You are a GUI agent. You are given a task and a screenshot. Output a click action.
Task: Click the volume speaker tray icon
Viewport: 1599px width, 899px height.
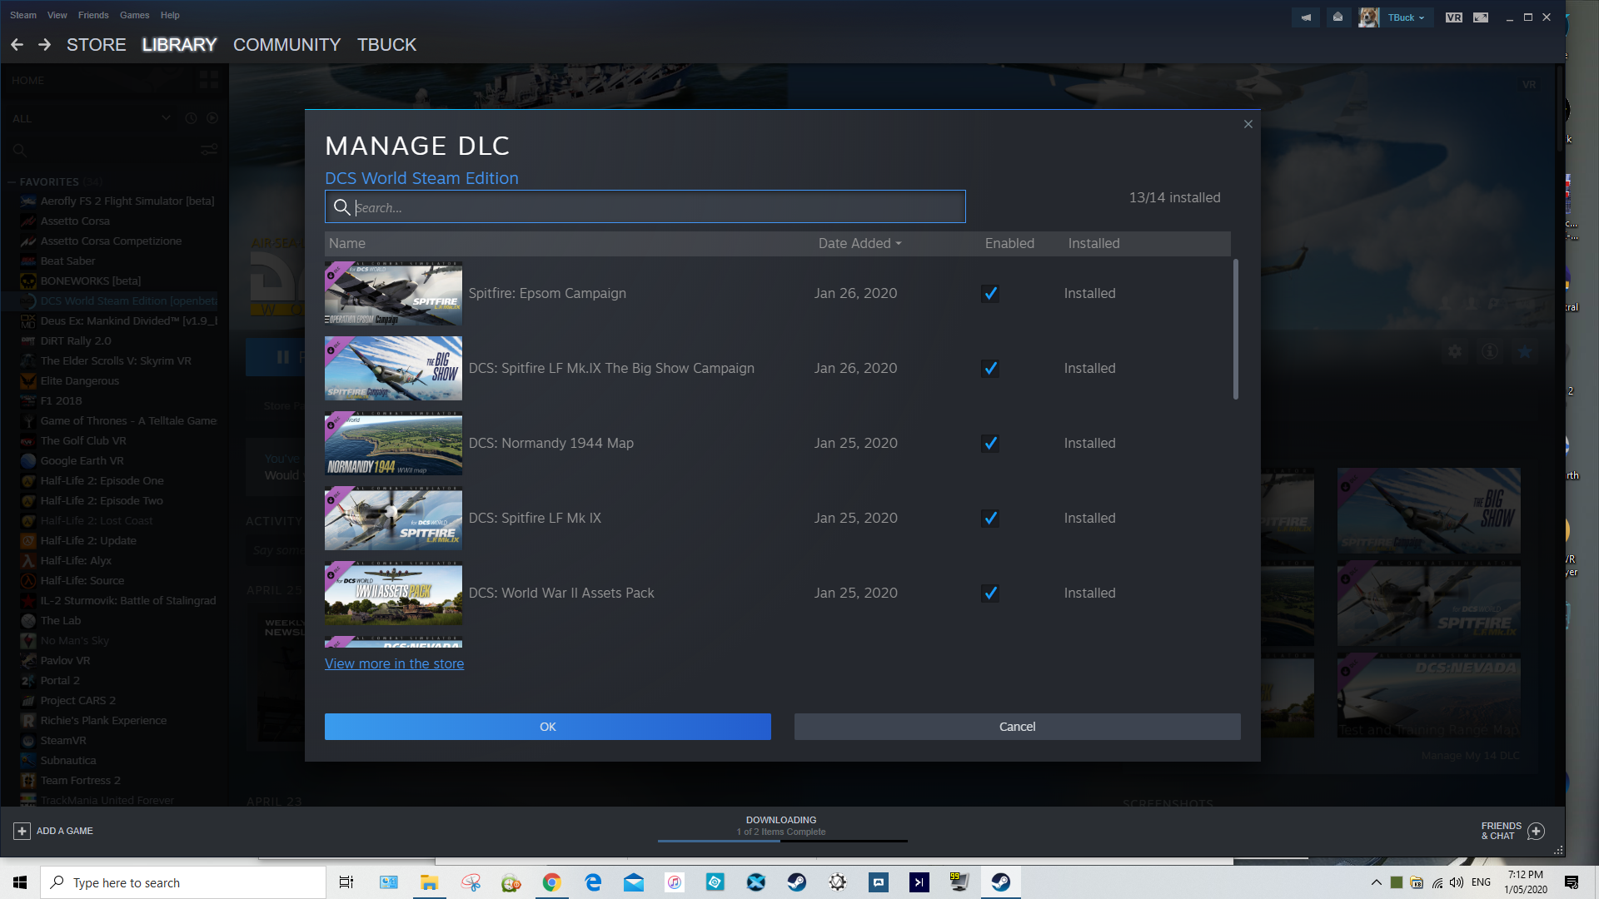tap(1456, 882)
